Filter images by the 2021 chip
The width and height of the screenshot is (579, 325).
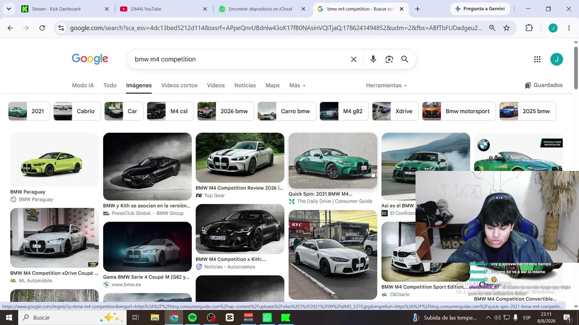point(29,111)
